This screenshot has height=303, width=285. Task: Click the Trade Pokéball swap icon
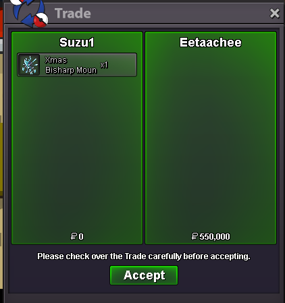(x=30, y=13)
